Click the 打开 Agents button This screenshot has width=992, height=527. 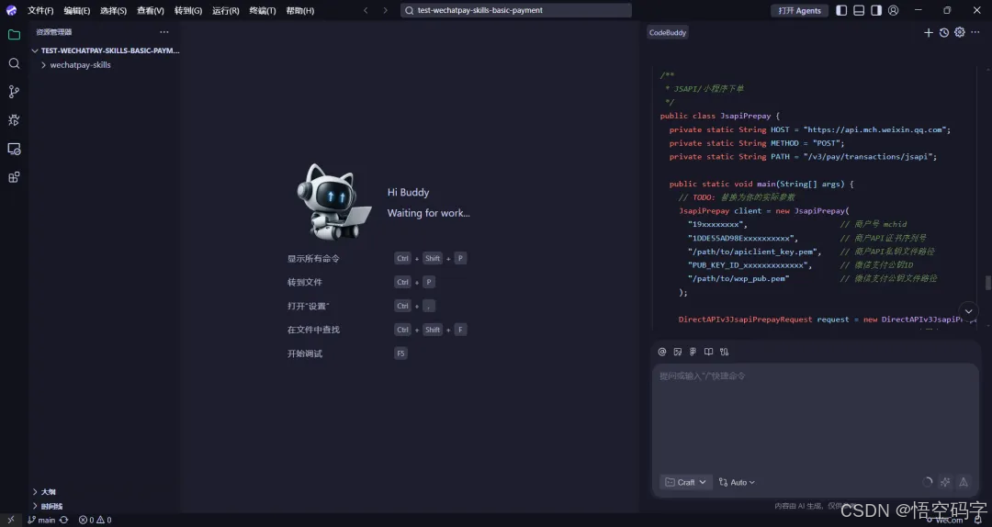point(800,10)
